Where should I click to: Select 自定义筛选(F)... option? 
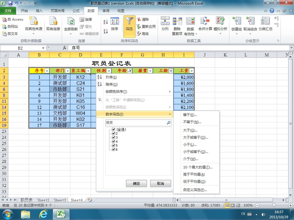196,190
